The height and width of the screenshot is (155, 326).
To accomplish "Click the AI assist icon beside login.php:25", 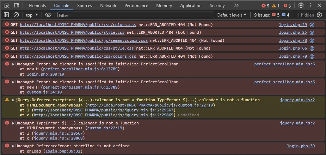I will (312, 33).
